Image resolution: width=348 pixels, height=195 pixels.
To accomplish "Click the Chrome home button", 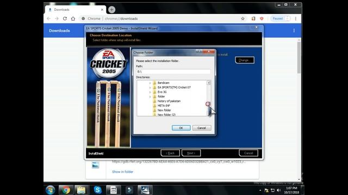I will 73,18.
